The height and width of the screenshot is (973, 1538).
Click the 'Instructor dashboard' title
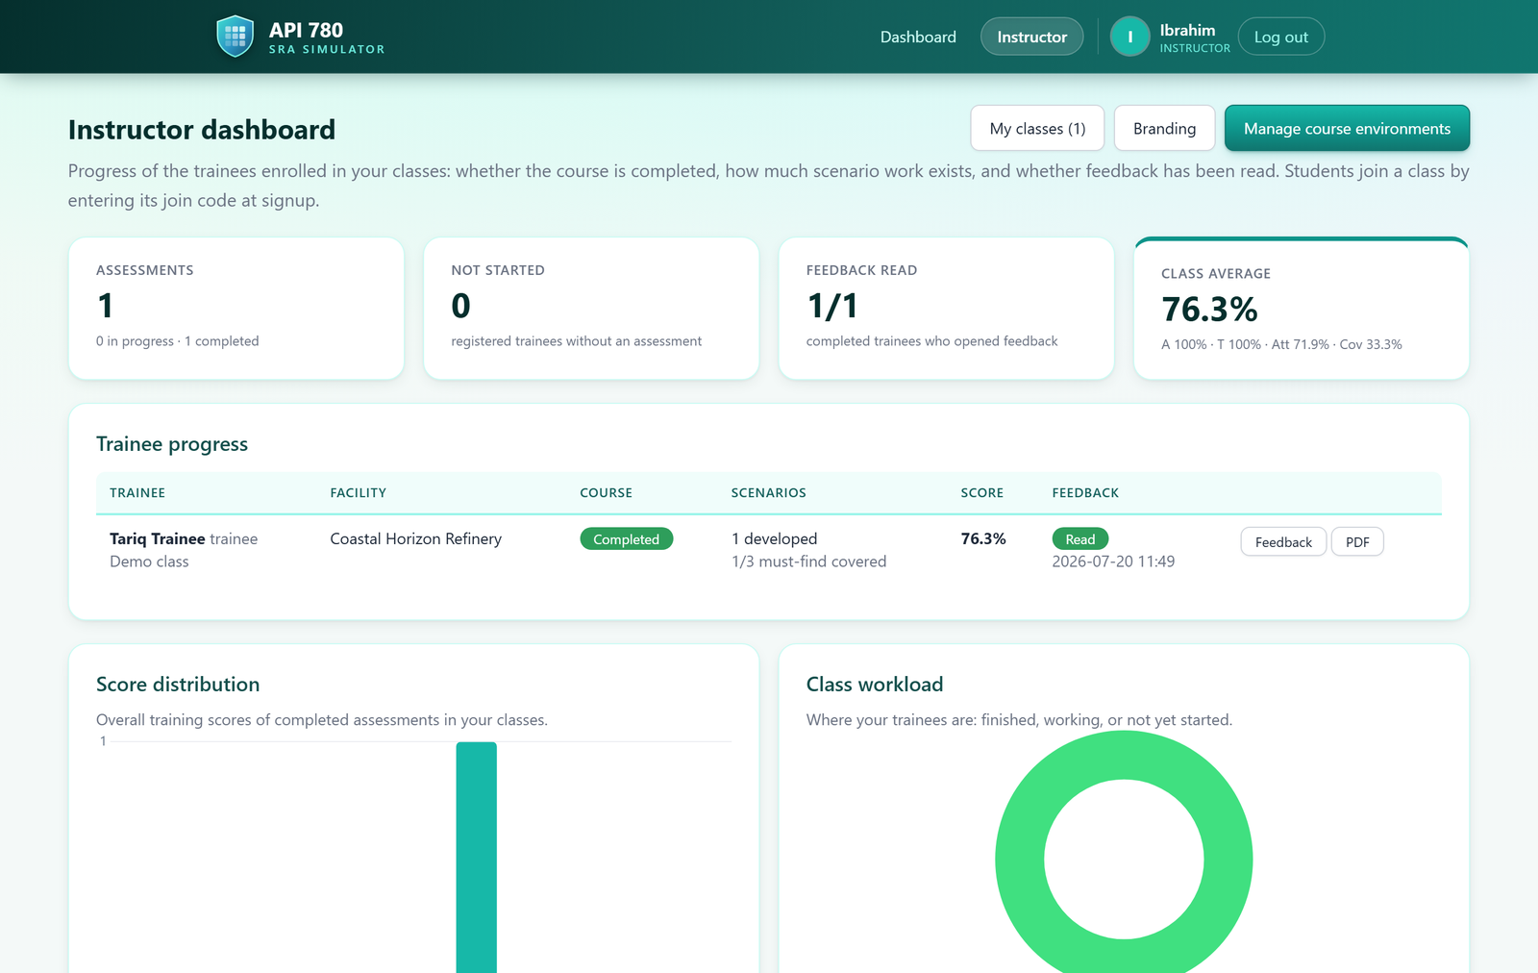pos(202,130)
